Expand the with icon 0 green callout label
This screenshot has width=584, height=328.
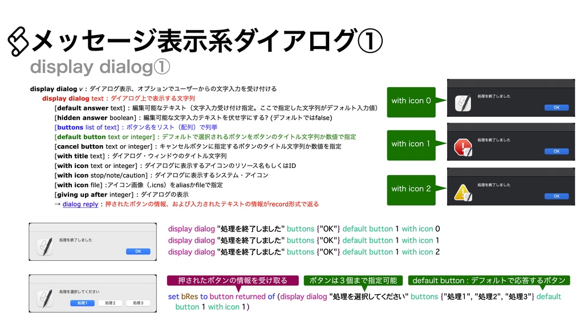pos(411,101)
